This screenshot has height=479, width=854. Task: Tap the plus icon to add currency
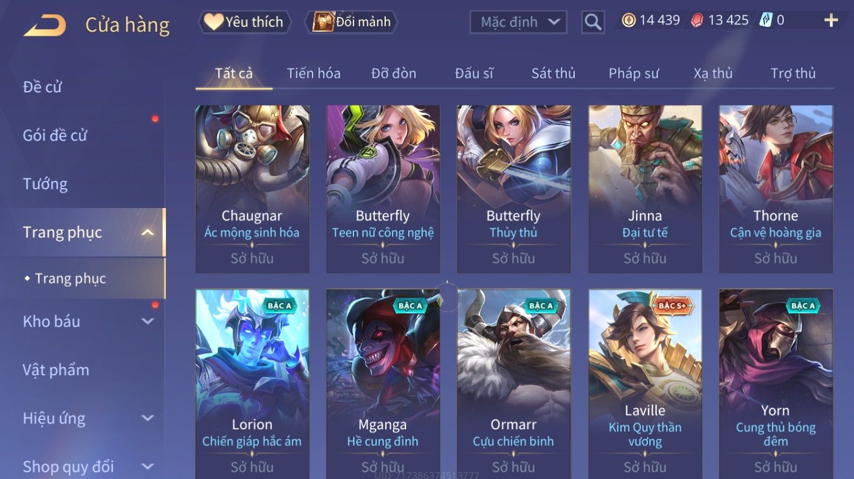[x=831, y=20]
